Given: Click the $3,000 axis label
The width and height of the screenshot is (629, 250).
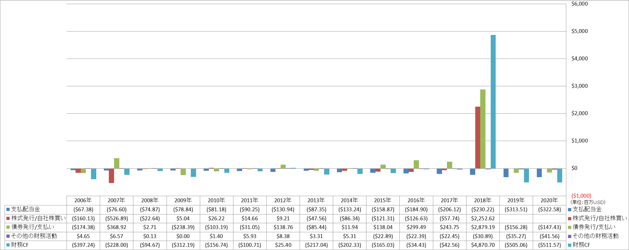Looking at the screenshot, I should click(x=579, y=86).
